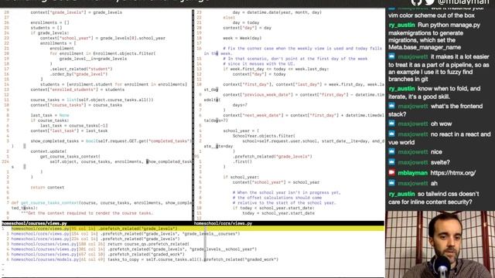Click badge beside maxjowett 'ah'
This screenshot has width=495, height=278.
pos(392,183)
